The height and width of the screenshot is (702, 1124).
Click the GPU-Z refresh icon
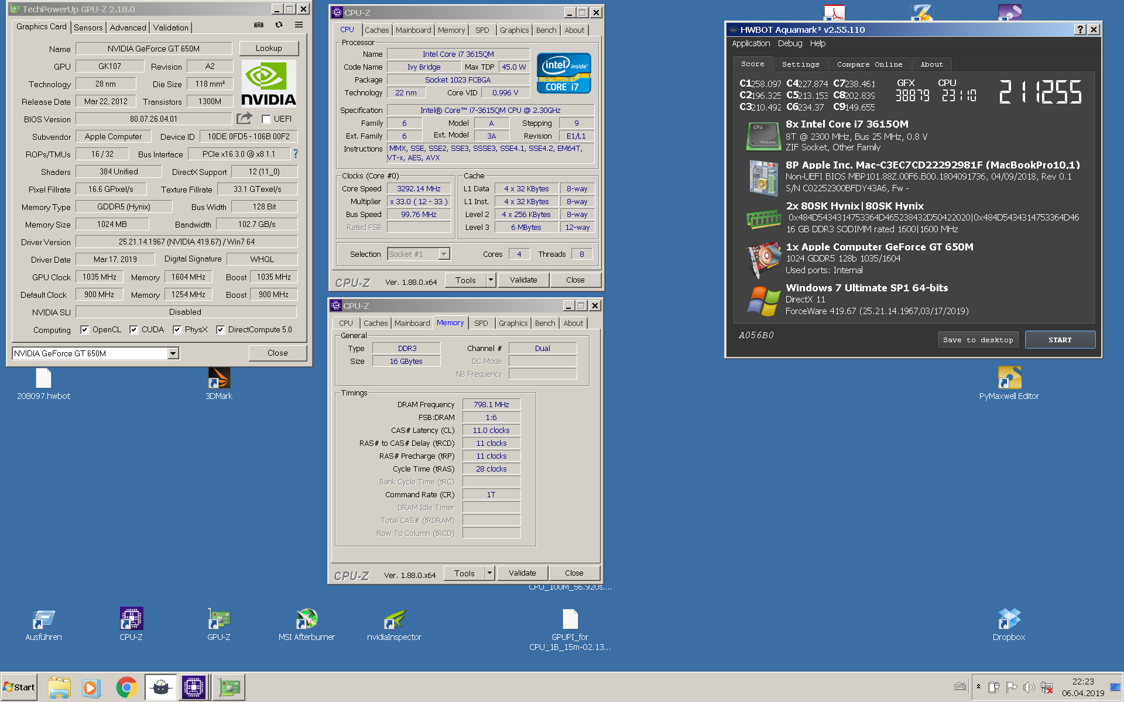(x=279, y=25)
